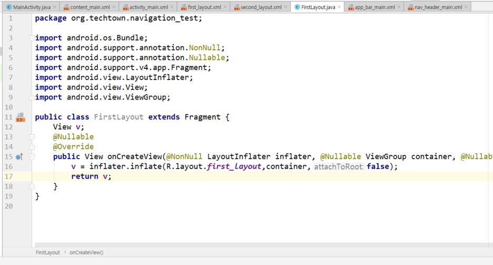This screenshot has height=265, width=493.
Task: Click the 'return v;' statement
Action: tap(91, 176)
